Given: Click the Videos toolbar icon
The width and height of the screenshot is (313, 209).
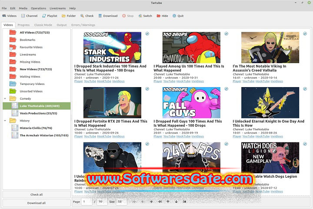Looking at the screenshot, I should point(10,16).
